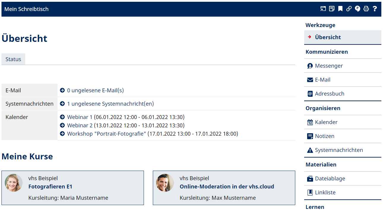Open the sticky note icon in header

[x=332, y=9]
